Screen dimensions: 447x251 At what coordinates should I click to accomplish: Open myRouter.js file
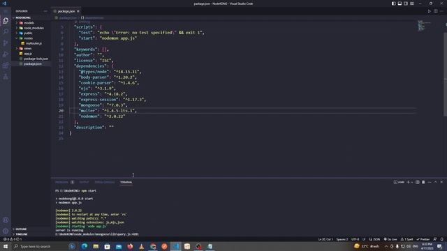(x=34, y=43)
